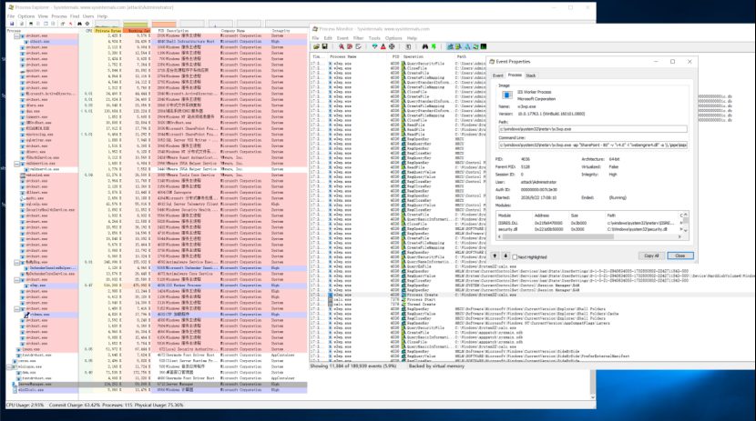Click the Kill Process red icon in Process Explorer
This screenshot has width=756, height=421.
(x=70, y=24)
